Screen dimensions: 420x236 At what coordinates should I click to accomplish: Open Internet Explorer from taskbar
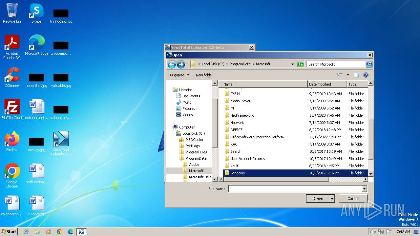26,232
